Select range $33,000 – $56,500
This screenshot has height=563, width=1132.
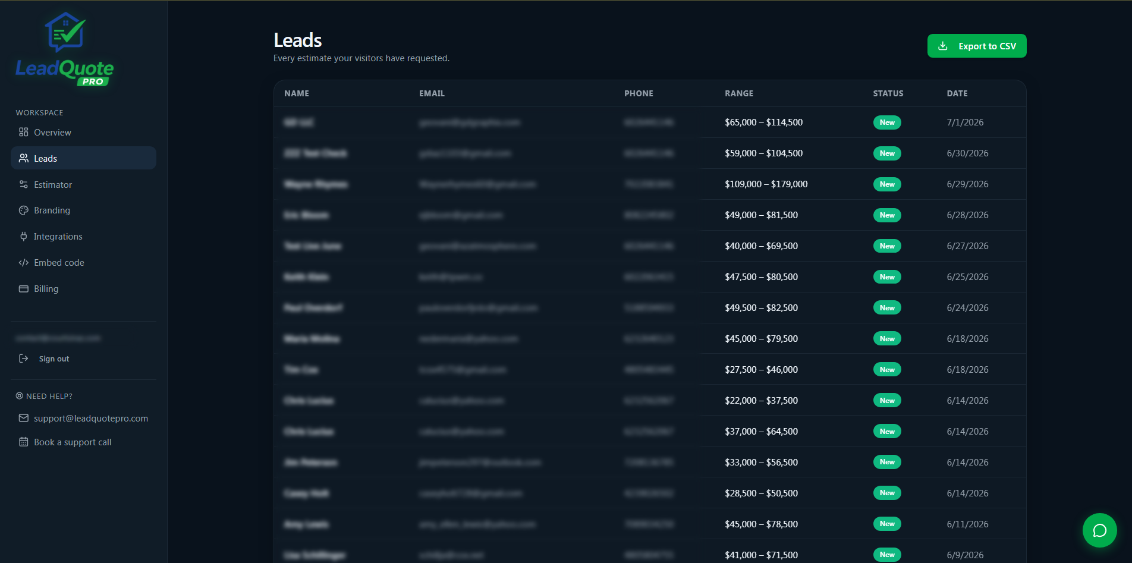[x=761, y=463]
